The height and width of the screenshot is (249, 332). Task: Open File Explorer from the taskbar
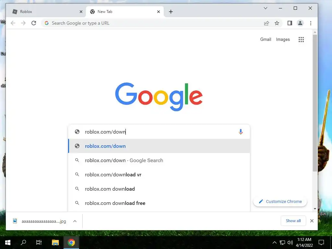point(55,243)
